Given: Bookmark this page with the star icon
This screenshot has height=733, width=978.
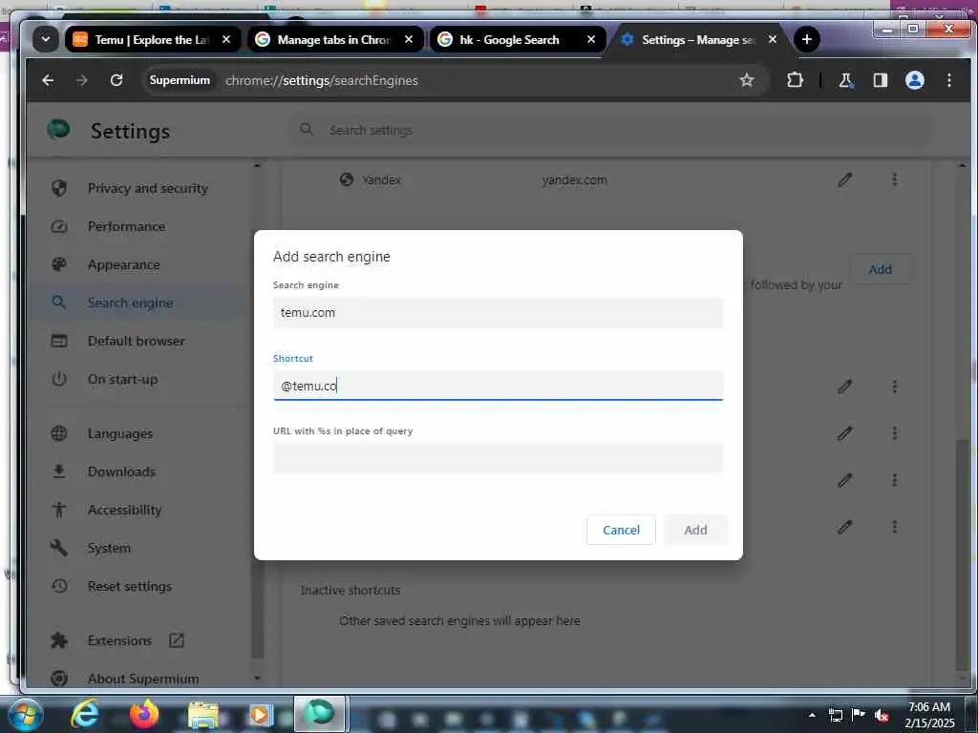Looking at the screenshot, I should point(747,80).
